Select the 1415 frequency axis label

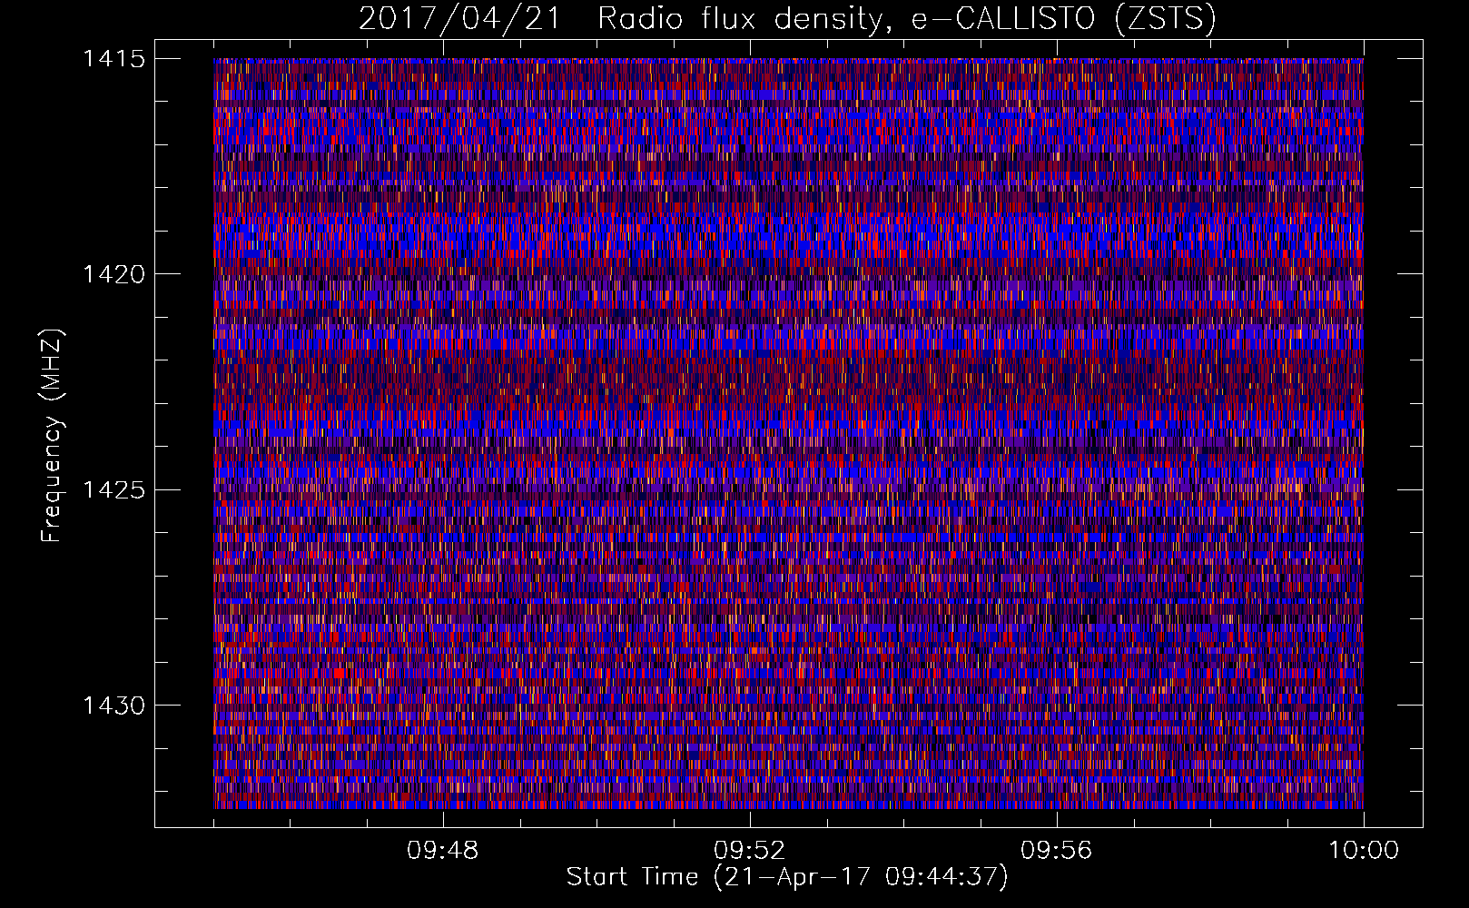click(113, 59)
